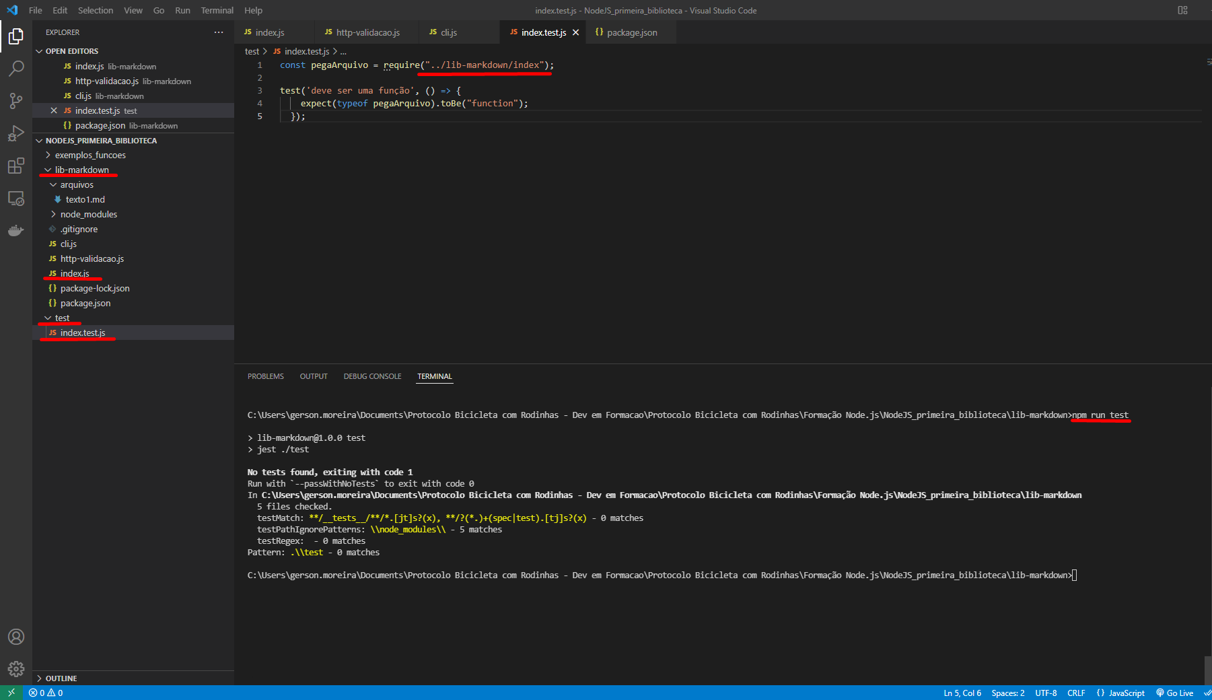The width and height of the screenshot is (1212, 700).
Task: Click terminal panel scrollbar thumb
Action: coord(1207,670)
